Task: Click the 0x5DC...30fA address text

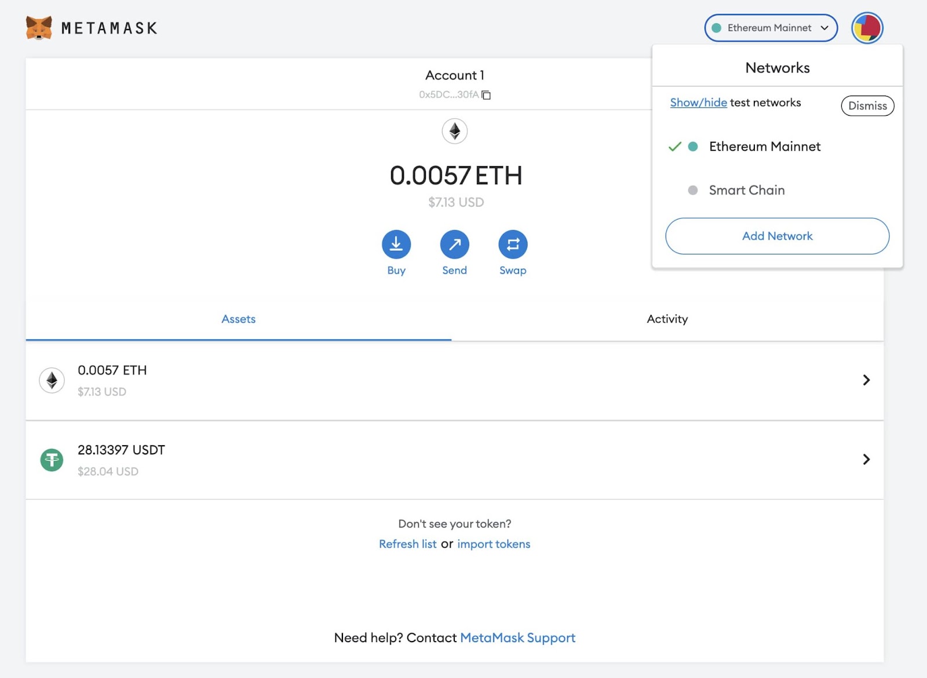Action: pyautogui.click(x=449, y=95)
